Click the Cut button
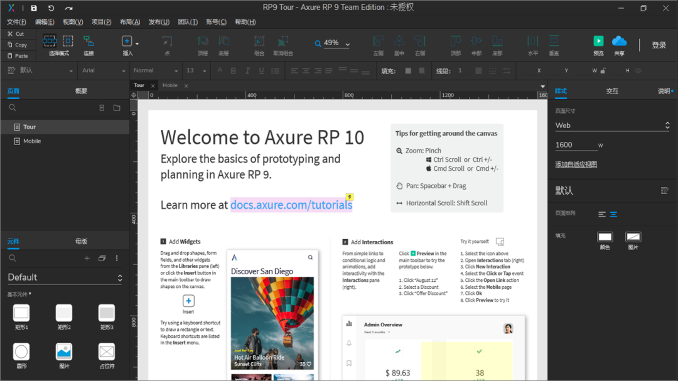678x381 pixels. [16, 34]
